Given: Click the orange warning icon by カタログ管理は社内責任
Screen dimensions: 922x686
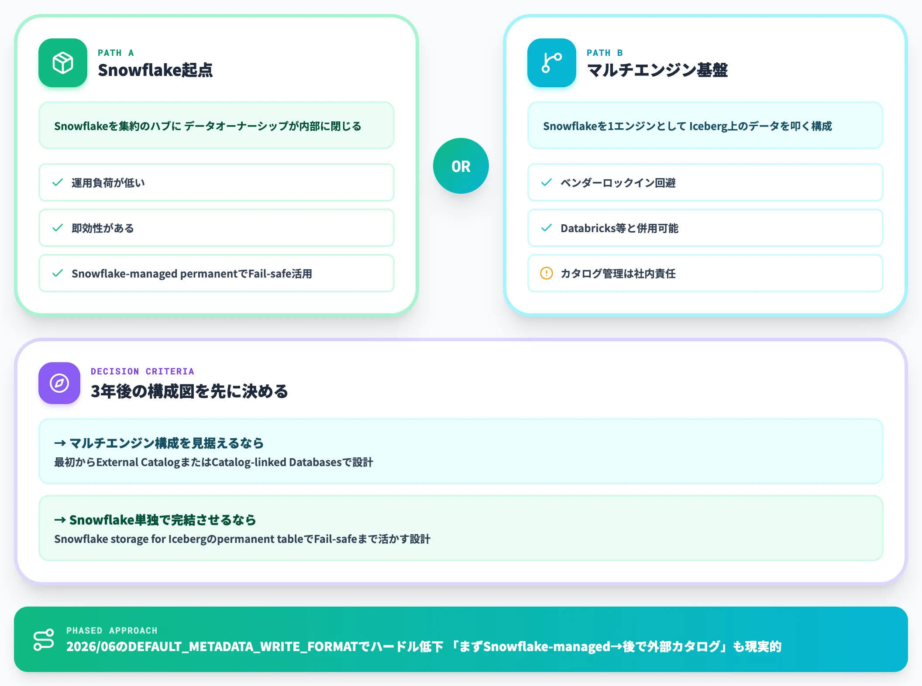Looking at the screenshot, I should pyautogui.click(x=547, y=273).
